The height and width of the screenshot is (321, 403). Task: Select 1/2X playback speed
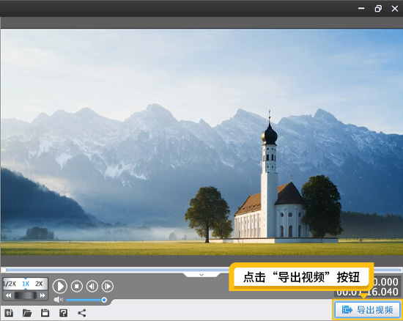tap(10, 284)
